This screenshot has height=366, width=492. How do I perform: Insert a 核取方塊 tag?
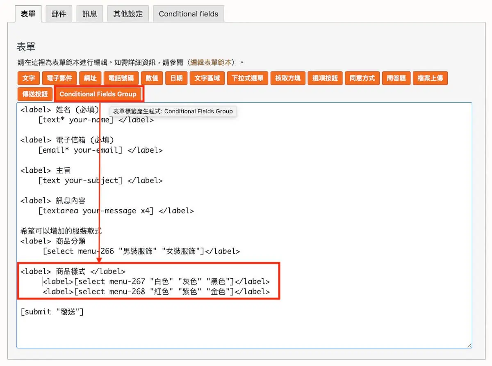(x=288, y=78)
